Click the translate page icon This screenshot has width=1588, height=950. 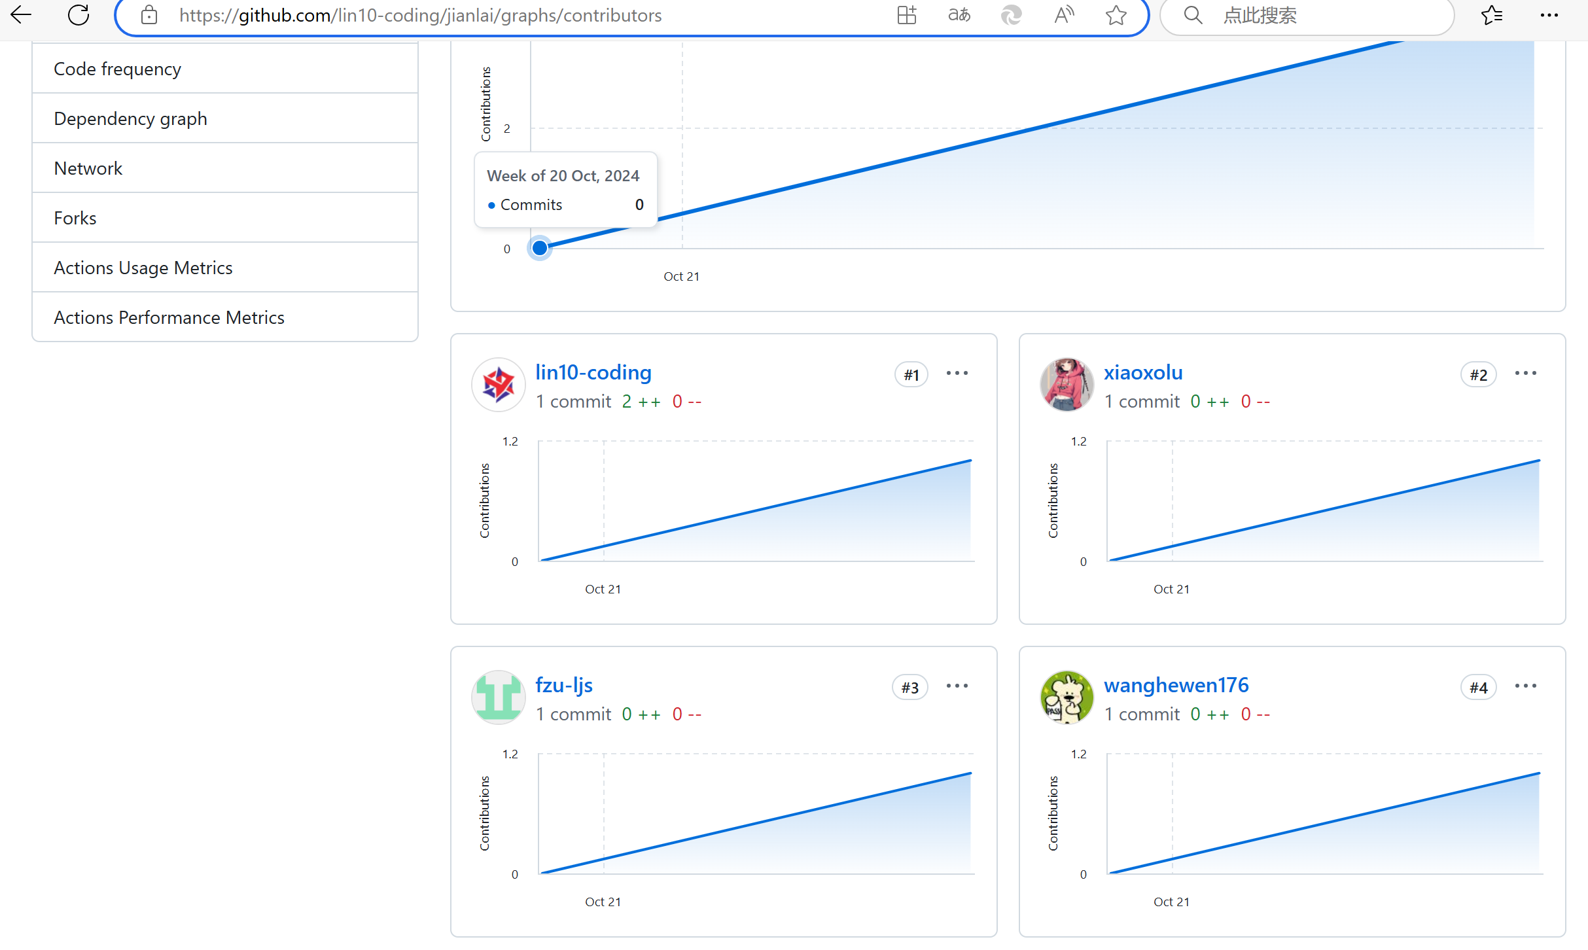tap(959, 14)
